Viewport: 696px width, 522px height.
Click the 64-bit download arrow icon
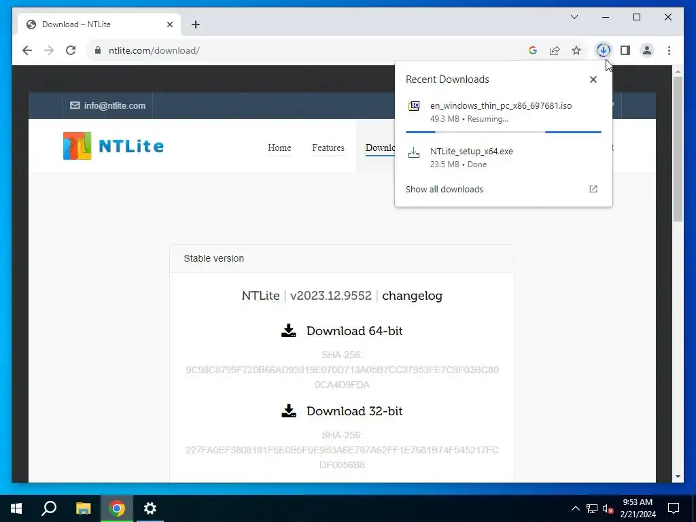pyautogui.click(x=288, y=331)
